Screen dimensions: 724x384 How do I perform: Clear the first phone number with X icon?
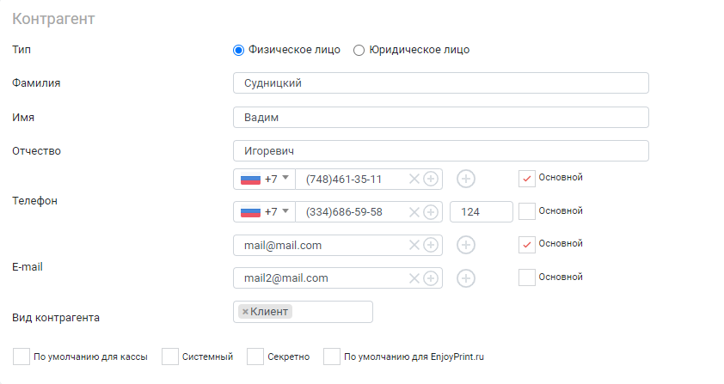414,179
